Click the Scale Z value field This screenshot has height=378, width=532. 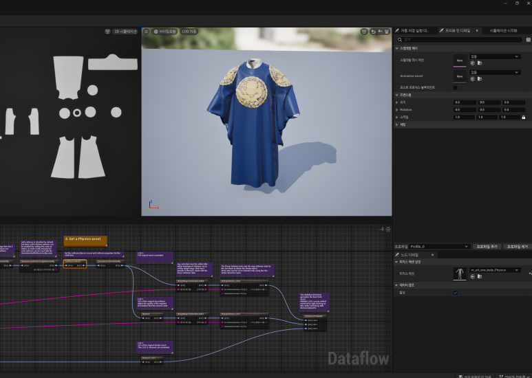509,118
